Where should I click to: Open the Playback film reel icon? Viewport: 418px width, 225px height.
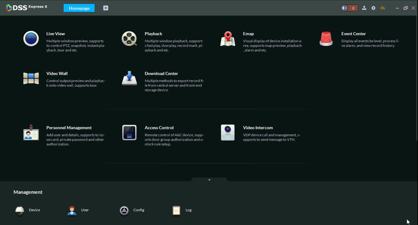[129, 39]
